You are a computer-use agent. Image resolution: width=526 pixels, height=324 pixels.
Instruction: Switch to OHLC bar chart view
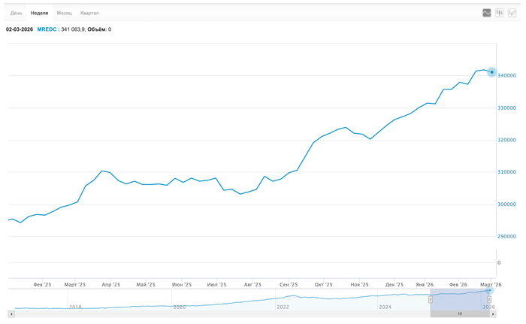[512, 13]
